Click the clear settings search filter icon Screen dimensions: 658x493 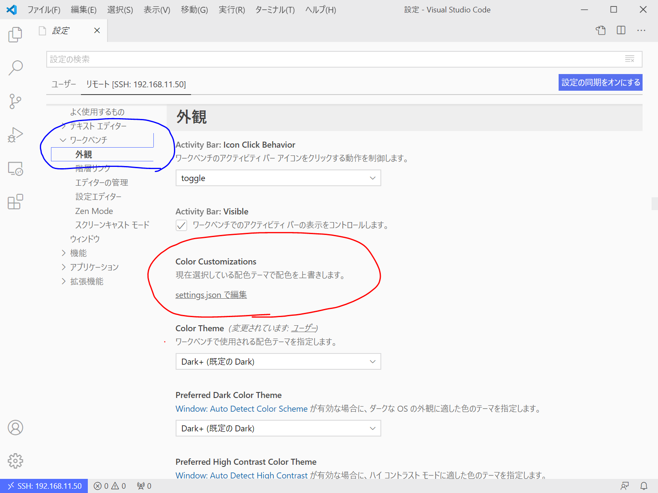(630, 59)
